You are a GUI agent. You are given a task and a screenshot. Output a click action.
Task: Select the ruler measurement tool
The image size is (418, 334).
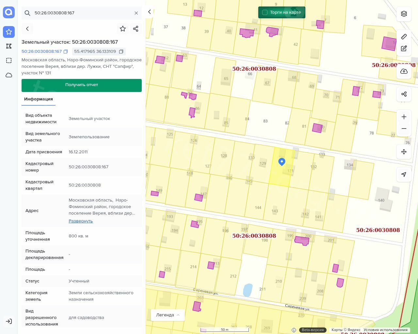tap(404, 37)
